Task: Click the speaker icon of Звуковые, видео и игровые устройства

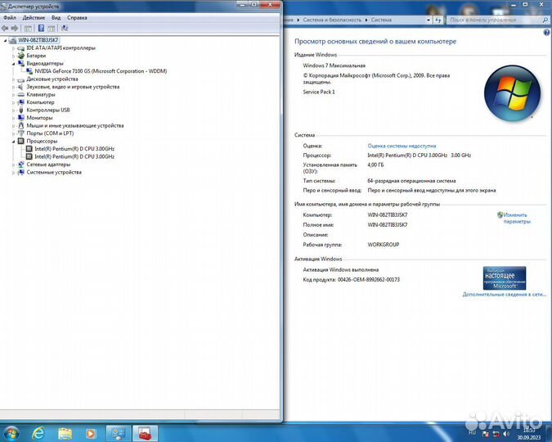Action: click(x=21, y=87)
